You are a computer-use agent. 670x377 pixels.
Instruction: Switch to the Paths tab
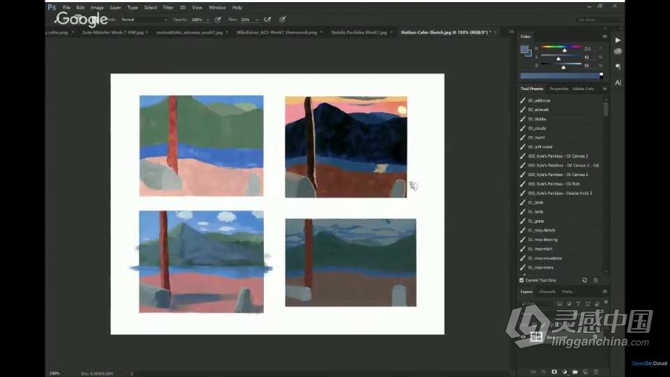(567, 292)
